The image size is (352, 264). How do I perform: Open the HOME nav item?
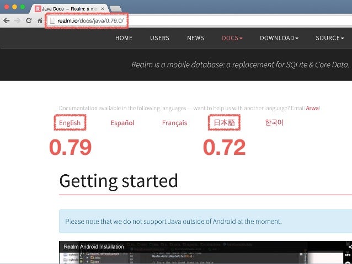(124, 38)
